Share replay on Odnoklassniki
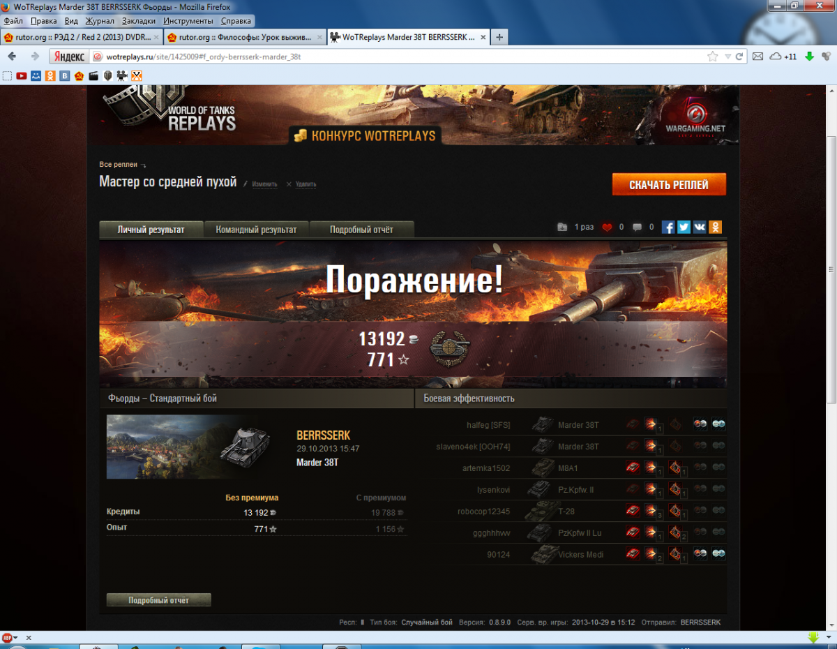This screenshot has height=649, width=837. click(x=715, y=227)
